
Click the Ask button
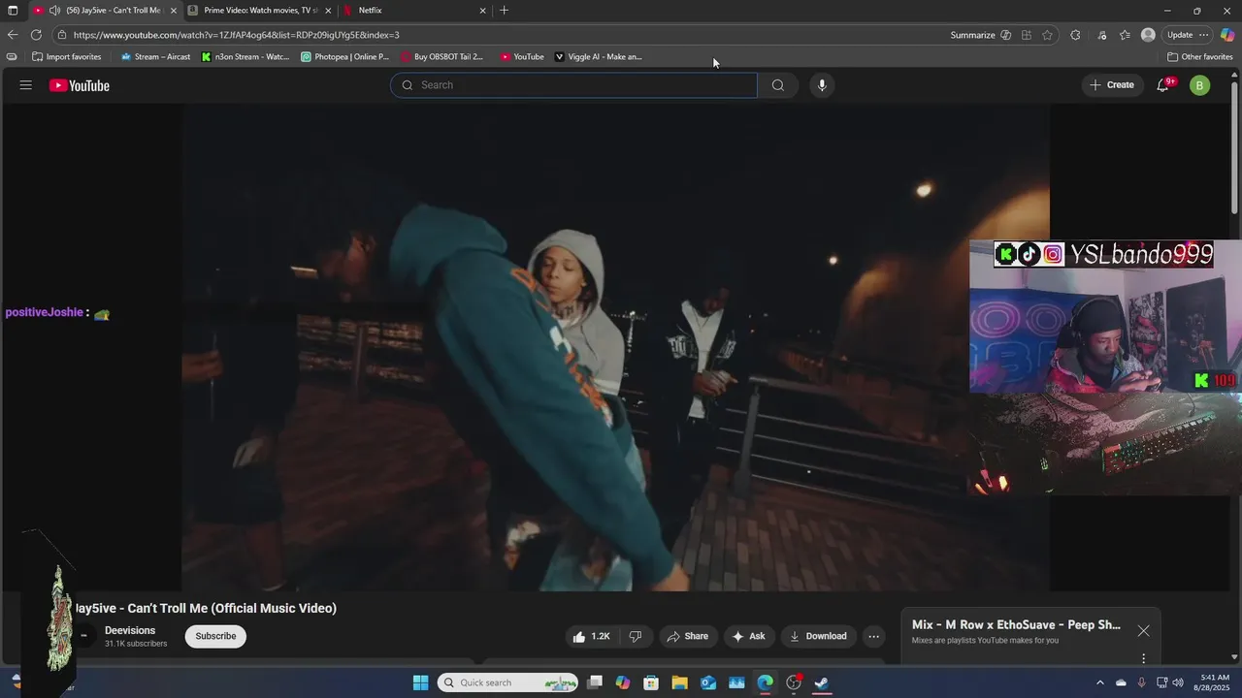pos(748,636)
